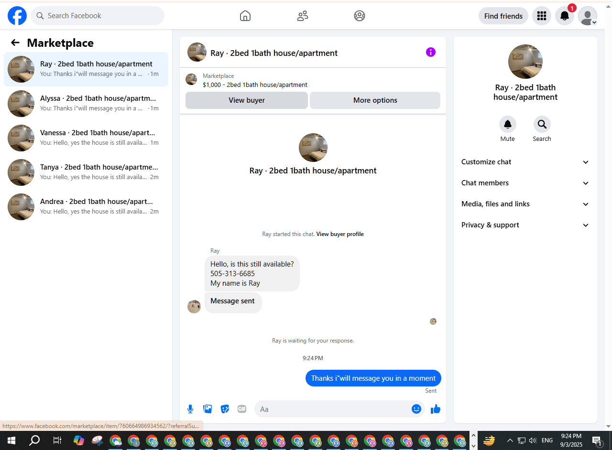The height and width of the screenshot is (450, 612).
Task: Click the $1,000 listing title link
Action: tap(255, 85)
